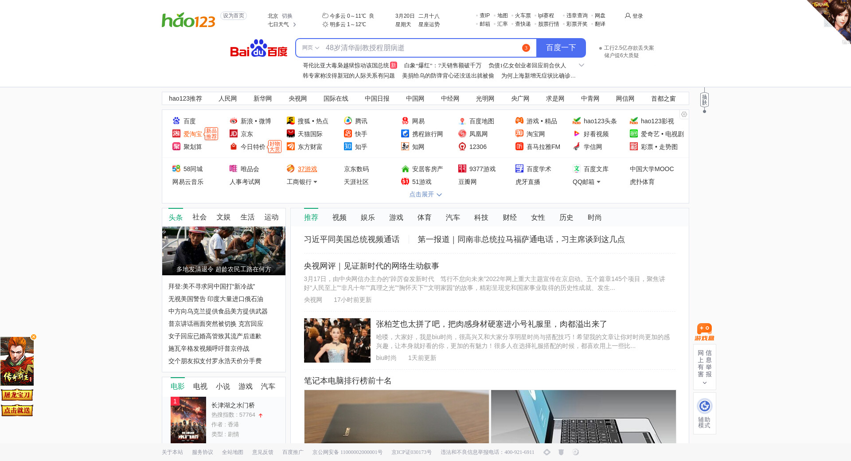This screenshot has height=461, width=851.
Task: Click the 12306 railway icon
Action: tap(462, 147)
